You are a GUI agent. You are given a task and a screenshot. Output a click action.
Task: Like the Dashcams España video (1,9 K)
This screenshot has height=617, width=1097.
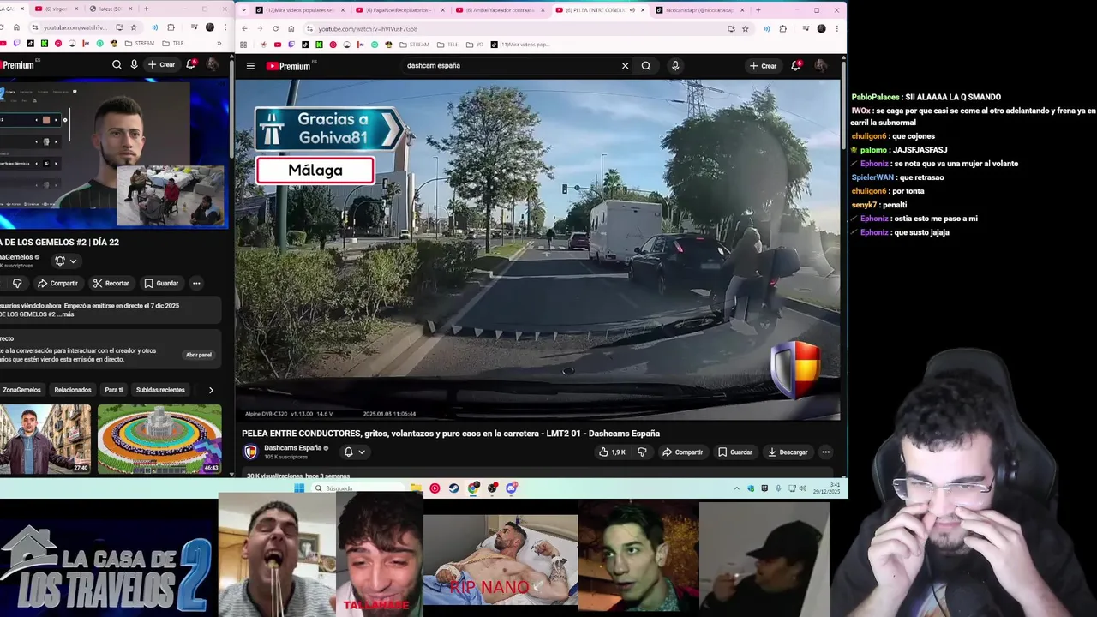tap(612, 452)
